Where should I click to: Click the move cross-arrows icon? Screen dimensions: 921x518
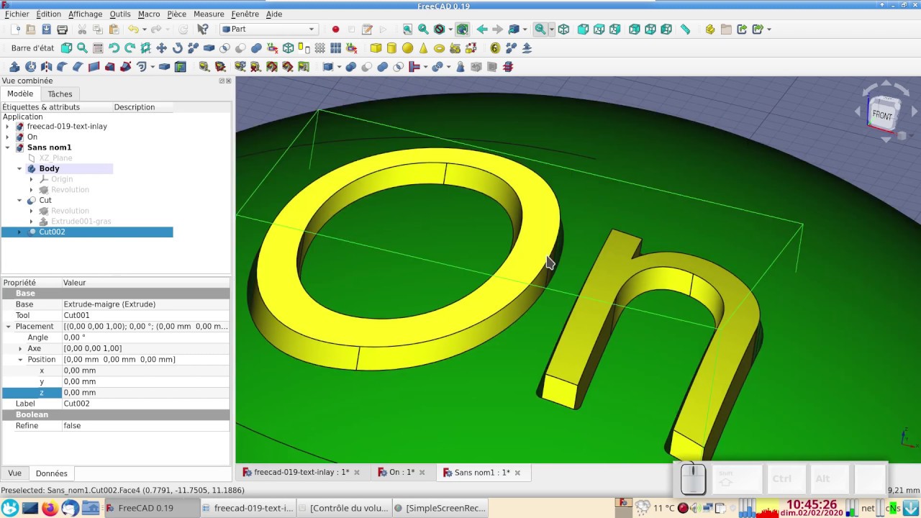click(161, 48)
